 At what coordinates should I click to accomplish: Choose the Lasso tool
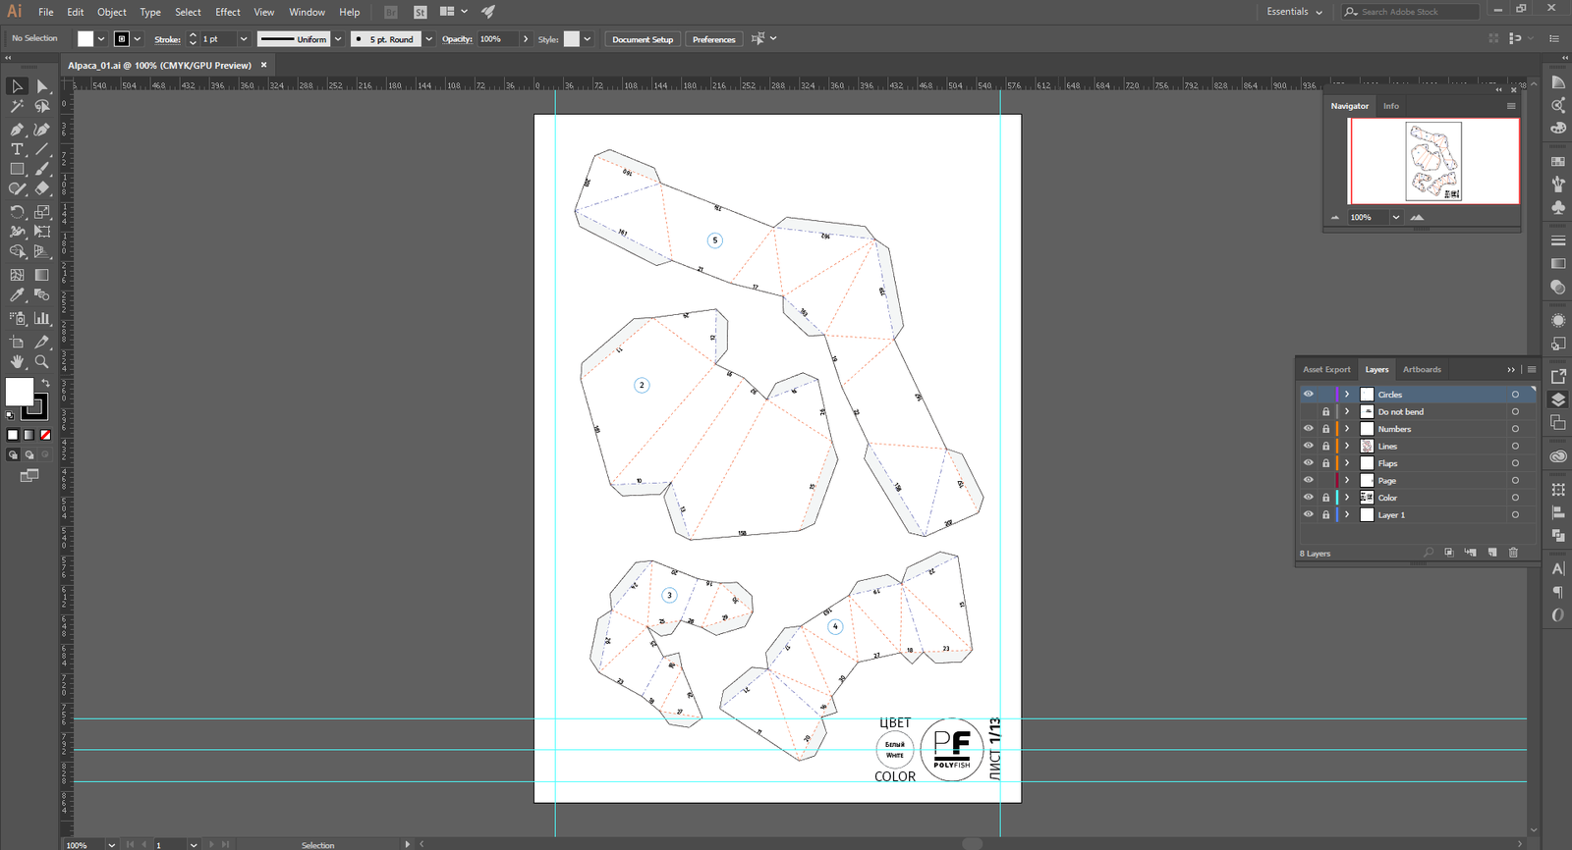42,106
